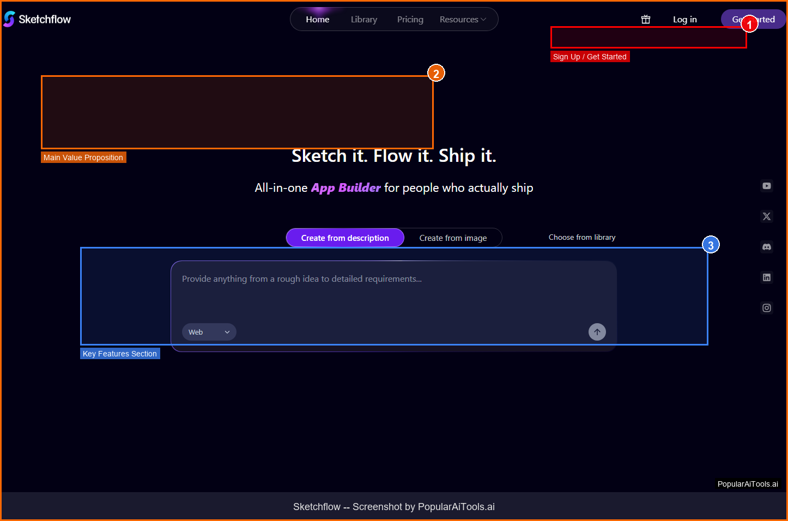Click the PopularAiTools.ai watermark label
788x521 pixels.
(x=748, y=484)
